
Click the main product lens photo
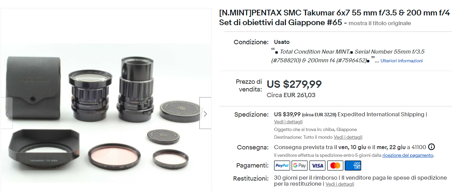[x=106, y=113]
